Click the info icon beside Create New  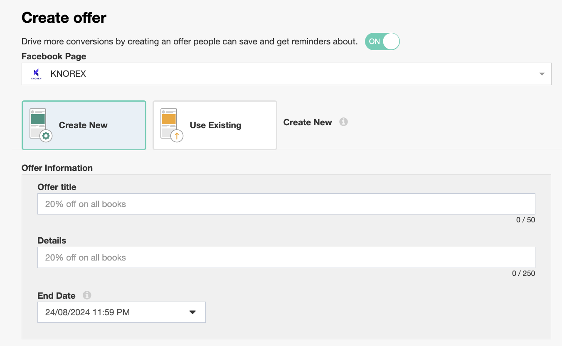click(343, 122)
